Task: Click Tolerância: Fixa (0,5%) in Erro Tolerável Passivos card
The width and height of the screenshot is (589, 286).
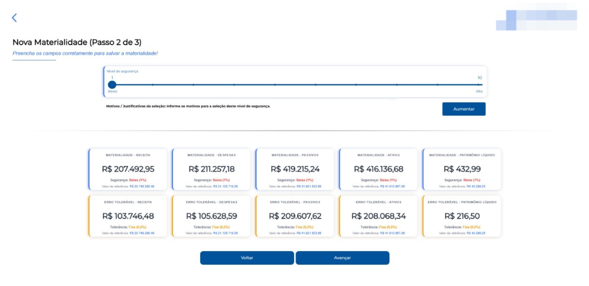Action: tap(295, 227)
